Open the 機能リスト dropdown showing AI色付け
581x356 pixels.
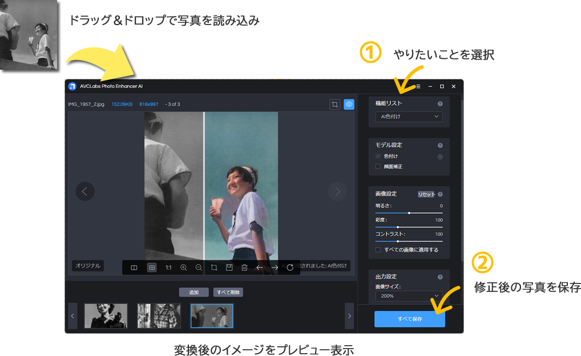click(409, 117)
